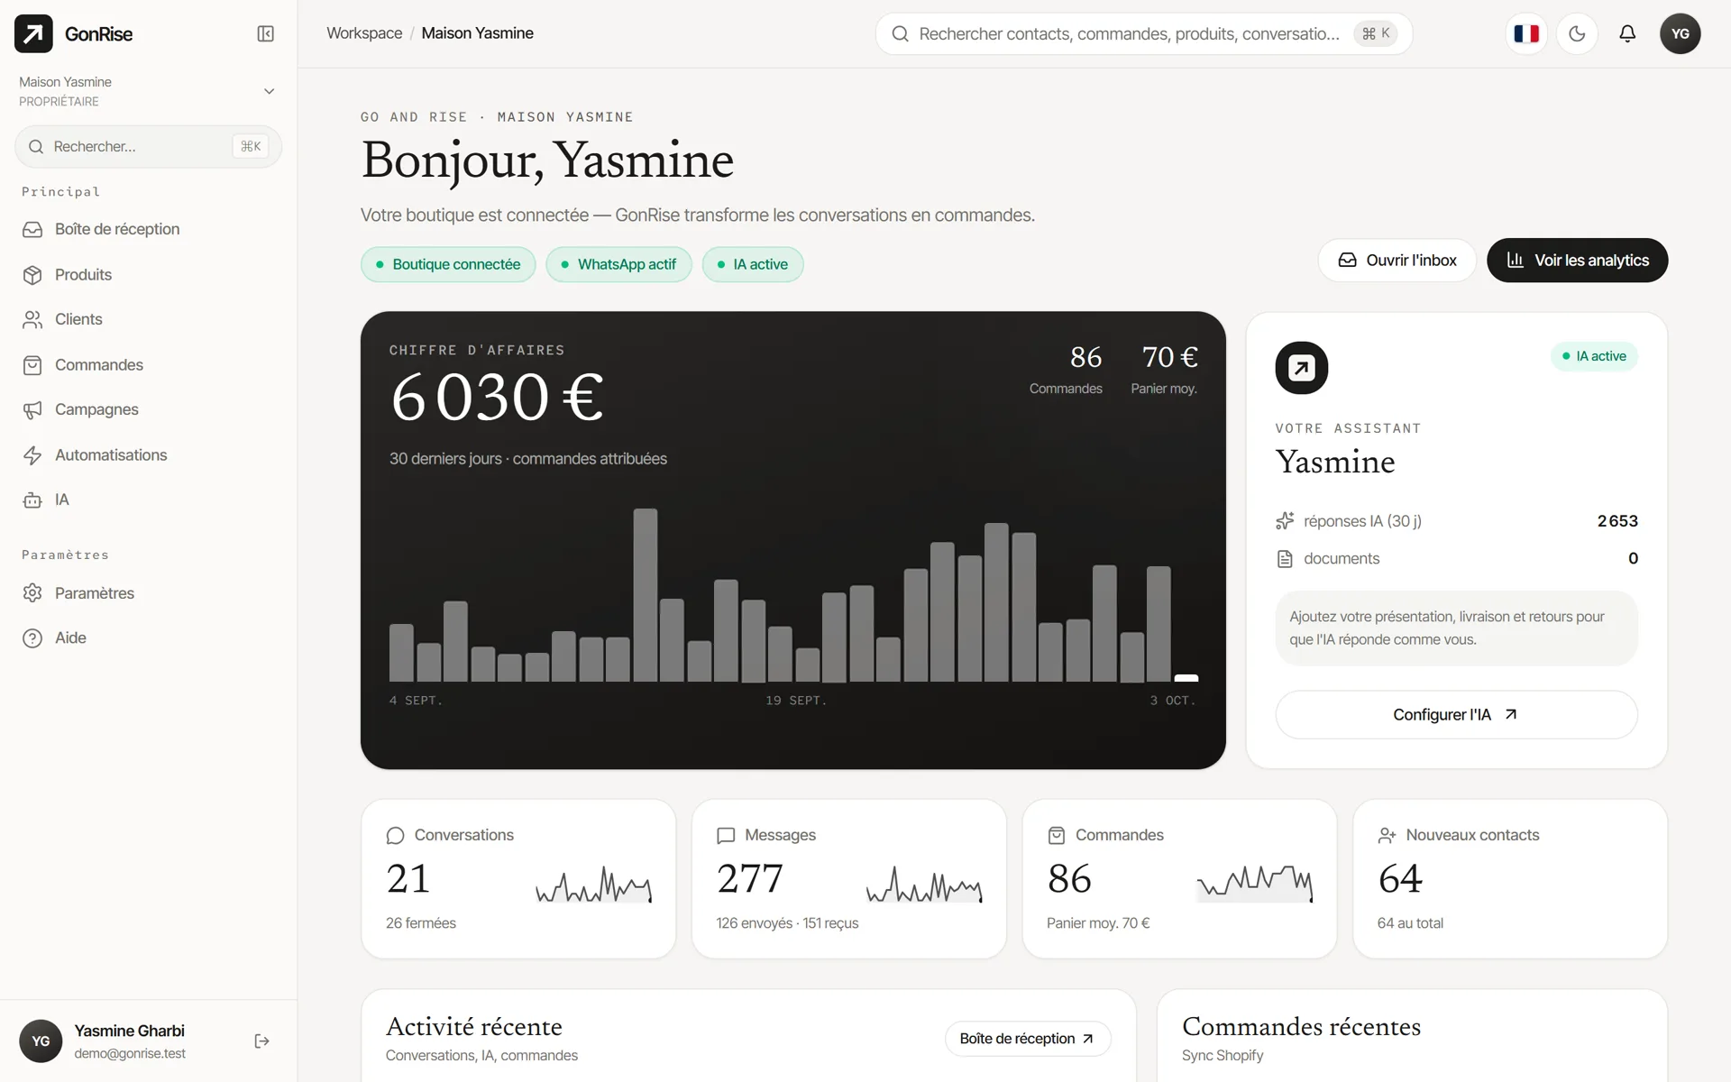Screen dimensions: 1731x1082
Task: Click Yasmine Gharbi profile at sidebar bottom
Action: pyautogui.click(x=130, y=1041)
